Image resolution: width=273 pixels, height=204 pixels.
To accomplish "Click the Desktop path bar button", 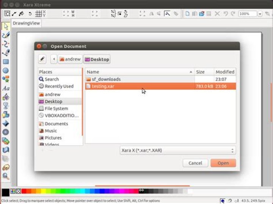I will coord(97,59).
